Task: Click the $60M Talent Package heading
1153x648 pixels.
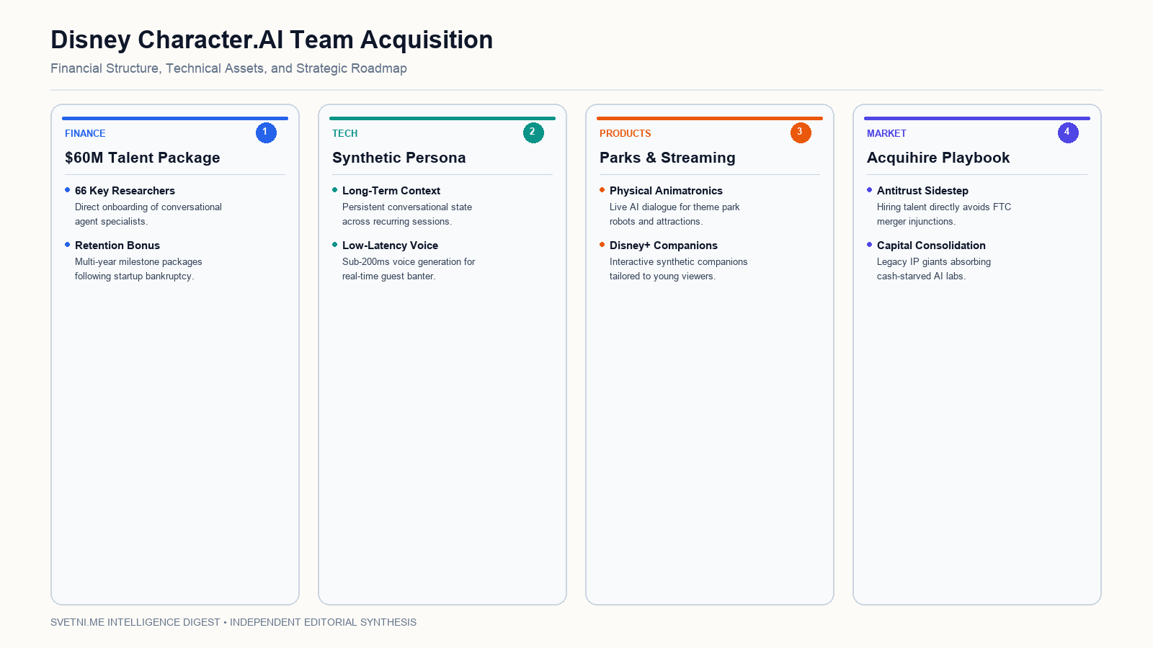Action: tap(143, 158)
